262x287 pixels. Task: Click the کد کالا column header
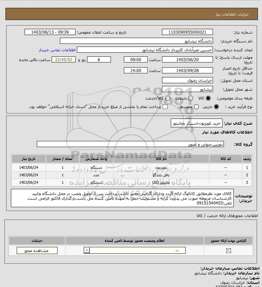226,159
